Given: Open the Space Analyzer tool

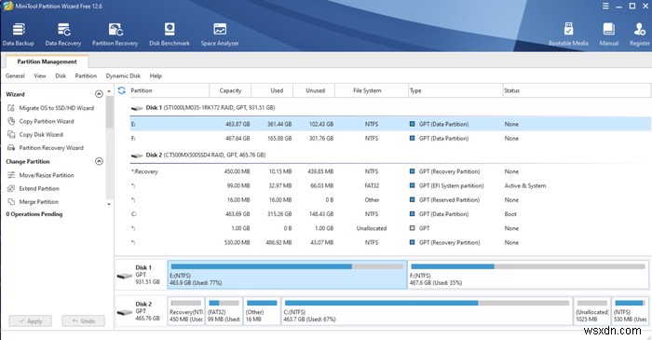Looking at the screenshot, I should (220, 34).
